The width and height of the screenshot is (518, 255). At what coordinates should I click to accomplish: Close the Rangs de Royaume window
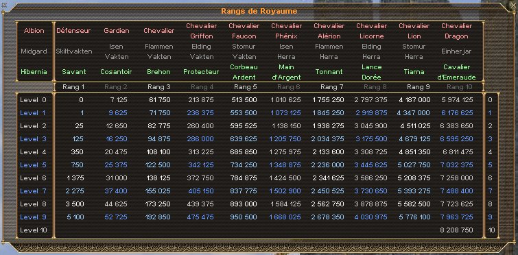(x=513, y=5)
